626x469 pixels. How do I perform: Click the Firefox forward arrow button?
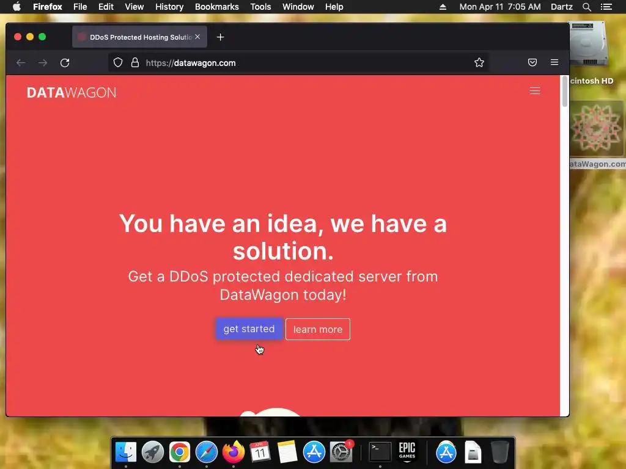(x=43, y=63)
